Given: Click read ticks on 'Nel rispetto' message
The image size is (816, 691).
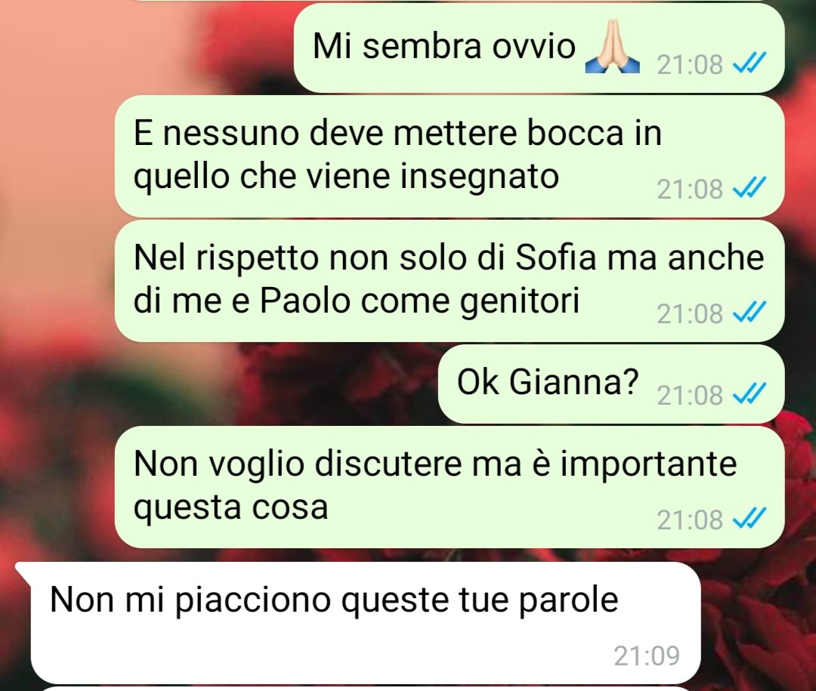Looking at the screenshot, I should coord(749,313).
